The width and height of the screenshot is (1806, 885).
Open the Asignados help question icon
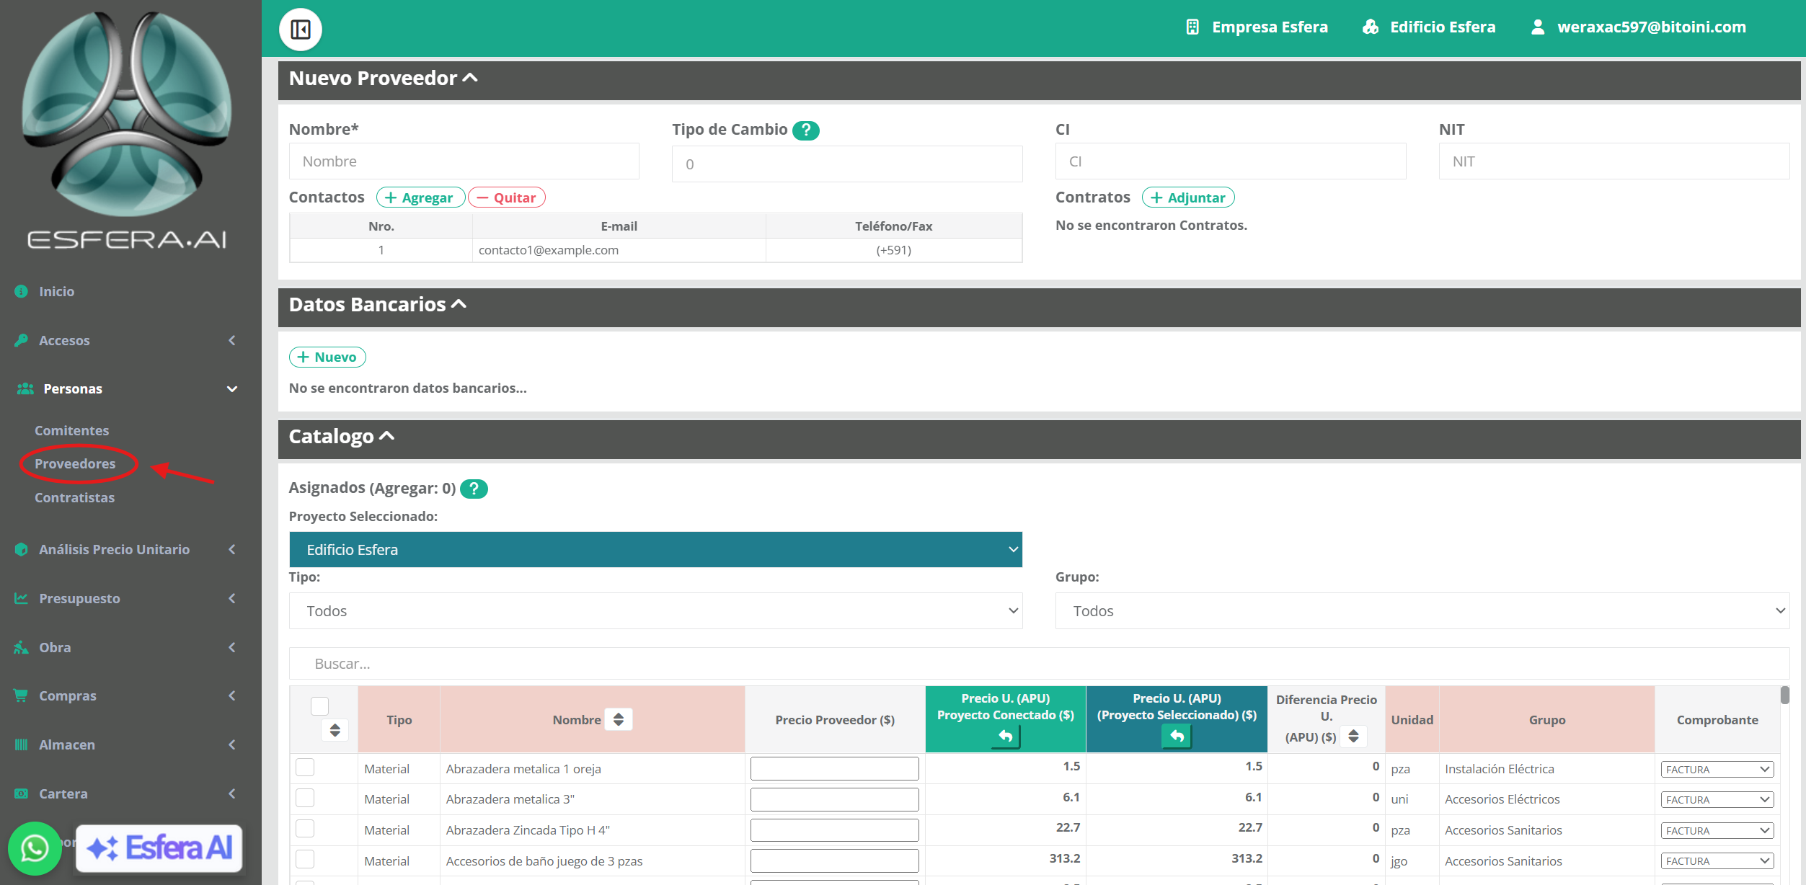point(474,489)
